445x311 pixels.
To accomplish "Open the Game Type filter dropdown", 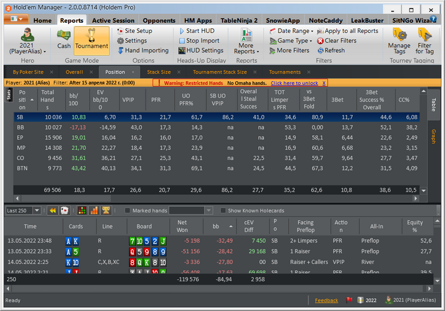I will click(x=291, y=41).
